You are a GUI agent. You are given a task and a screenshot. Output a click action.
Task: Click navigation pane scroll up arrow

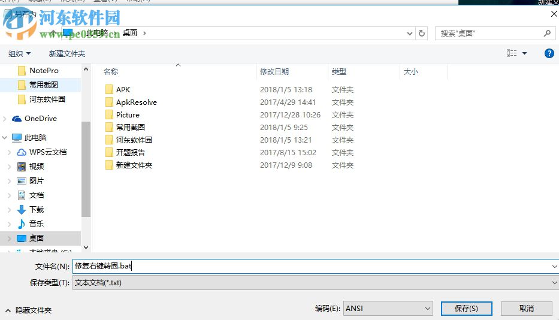(86, 69)
